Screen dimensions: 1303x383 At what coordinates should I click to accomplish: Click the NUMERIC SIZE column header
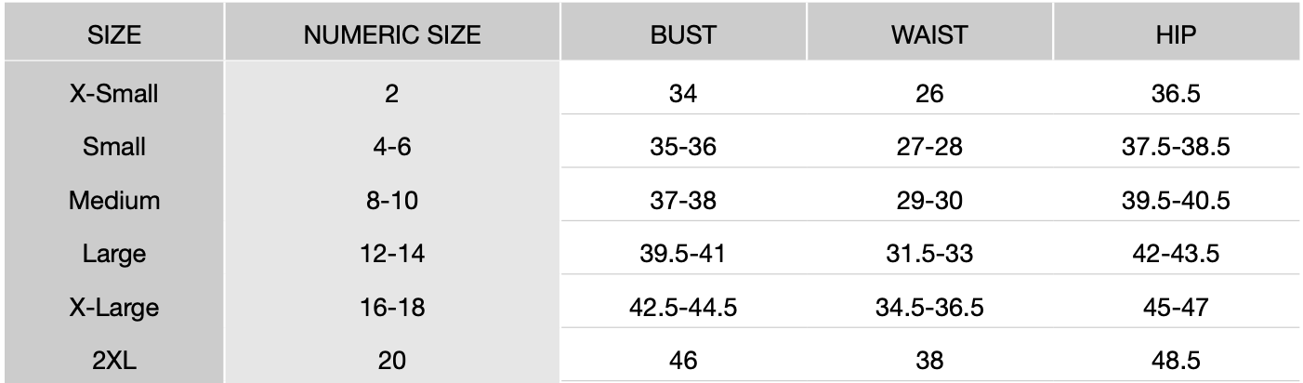coord(392,35)
